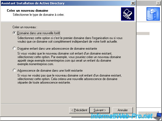Click the description mentioning siege.exemple.monentreprise.com
Image resolution: width=162 pixels, height=121 pixels.
[69, 59]
